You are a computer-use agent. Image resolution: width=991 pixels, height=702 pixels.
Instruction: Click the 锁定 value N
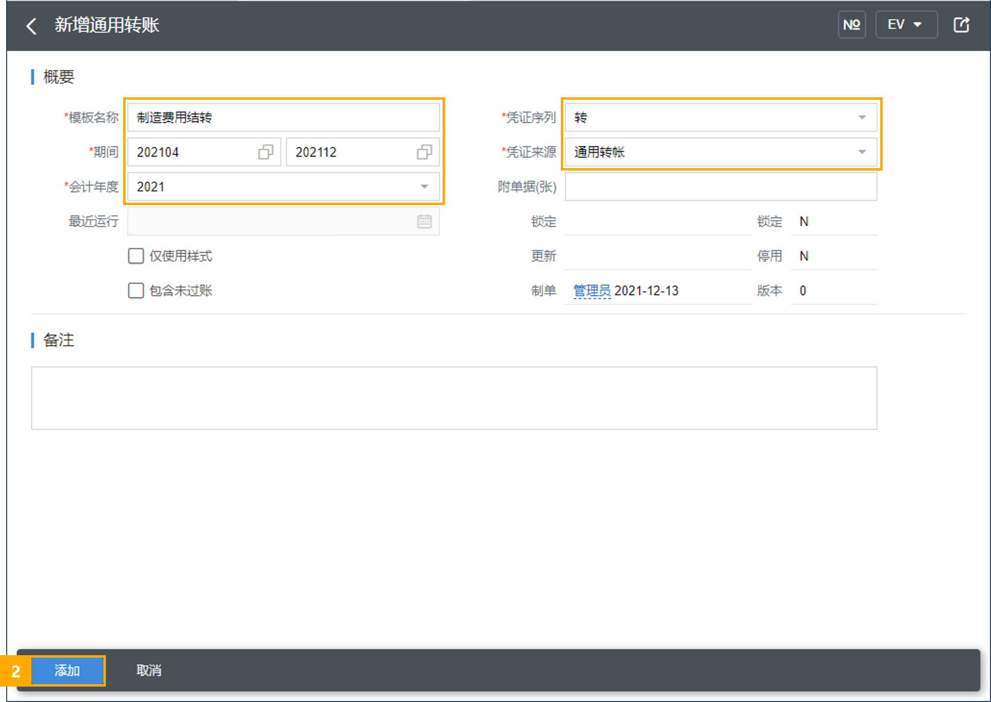pos(804,221)
